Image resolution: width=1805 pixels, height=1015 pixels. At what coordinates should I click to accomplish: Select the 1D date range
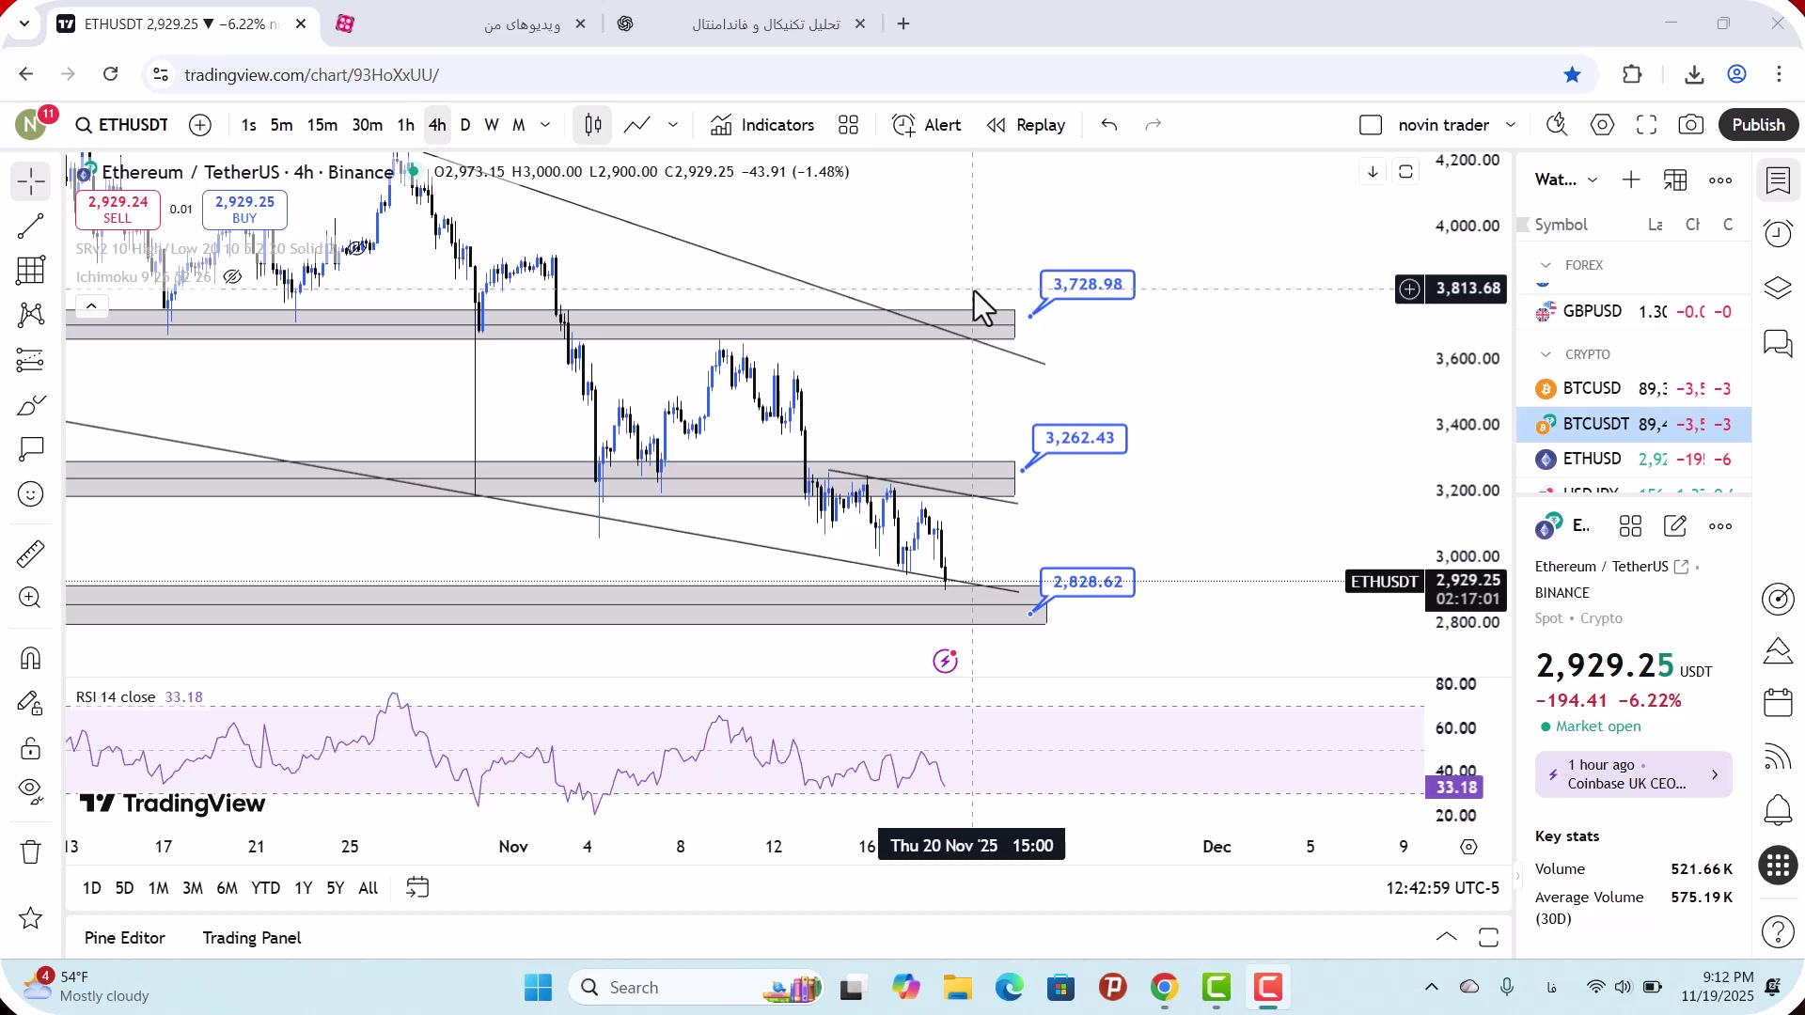(x=91, y=888)
